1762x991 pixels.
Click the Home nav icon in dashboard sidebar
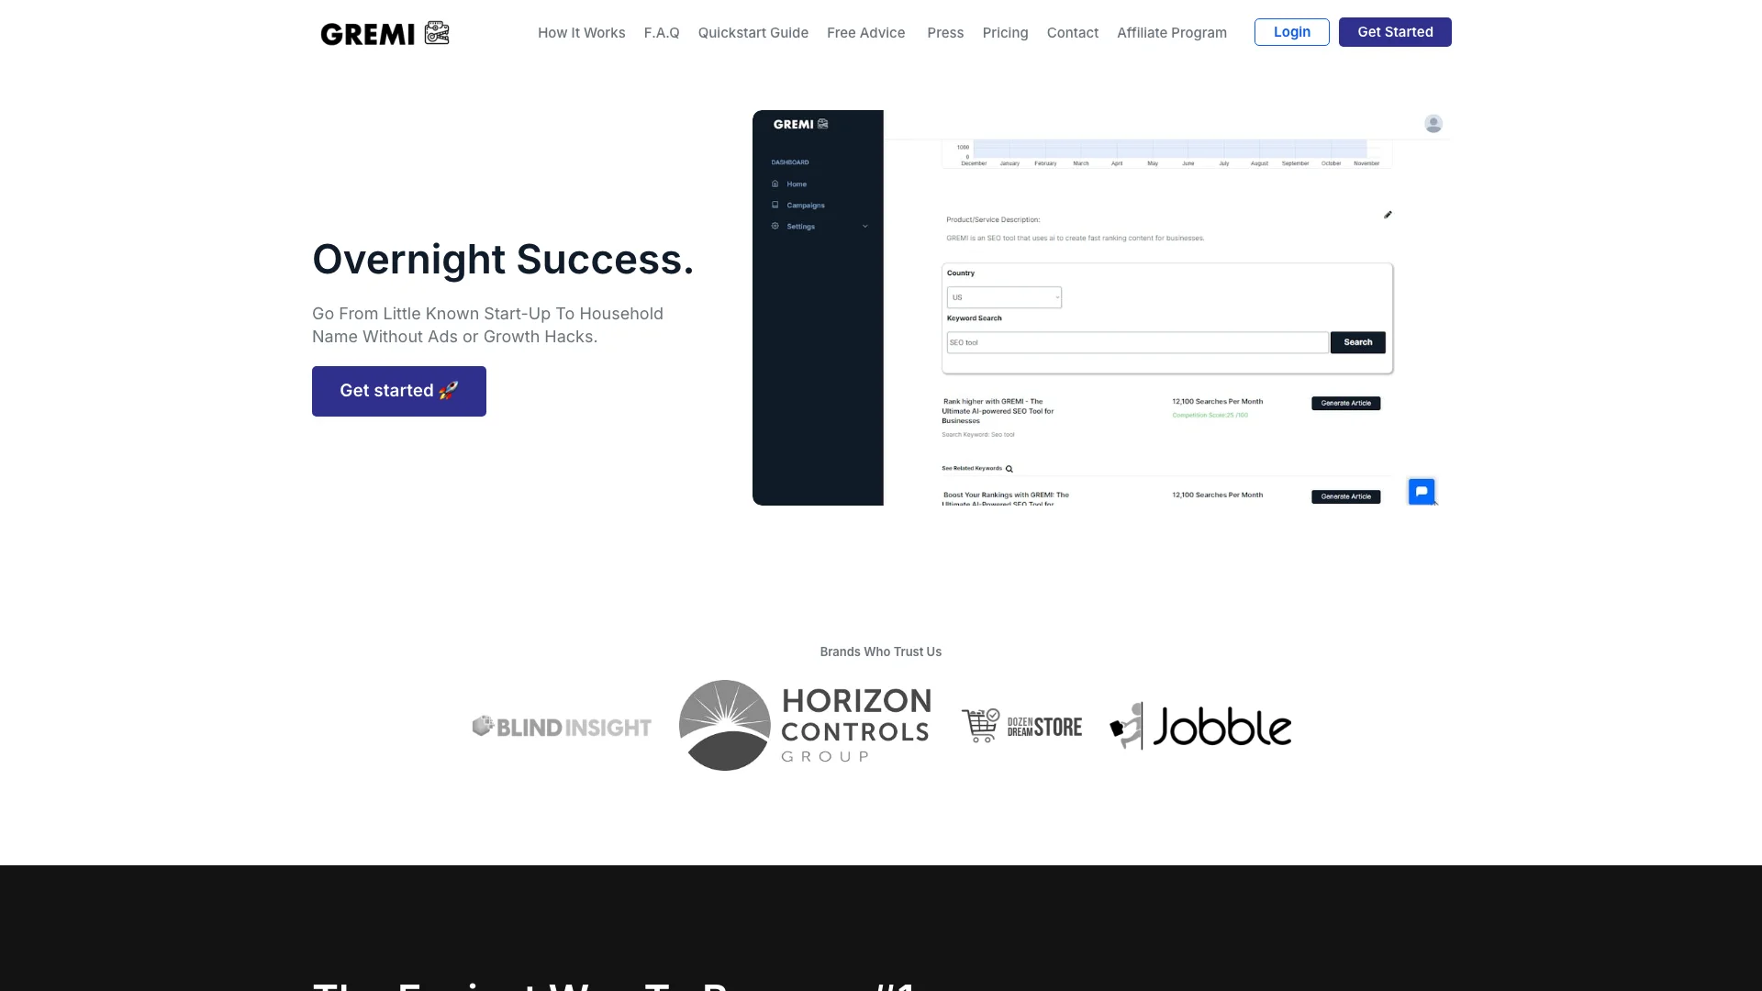point(775,183)
